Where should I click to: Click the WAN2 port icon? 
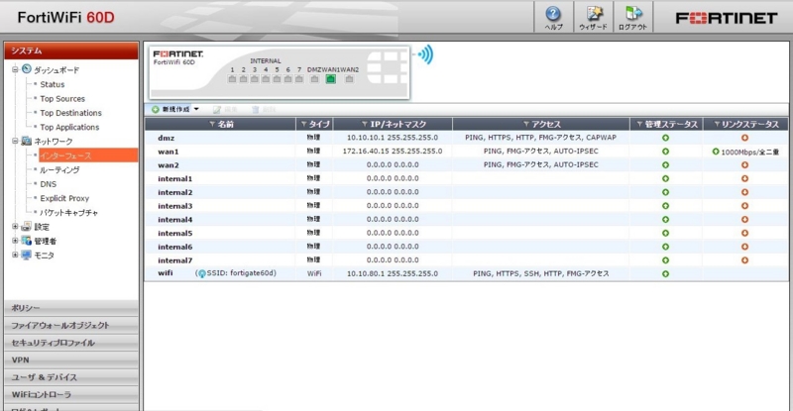coord(349,79)
